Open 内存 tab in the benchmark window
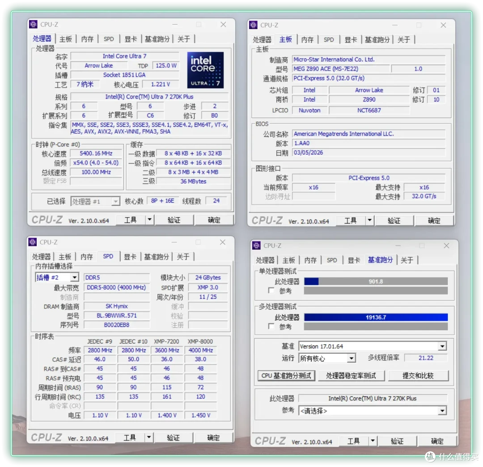 (x=310, y=260)
